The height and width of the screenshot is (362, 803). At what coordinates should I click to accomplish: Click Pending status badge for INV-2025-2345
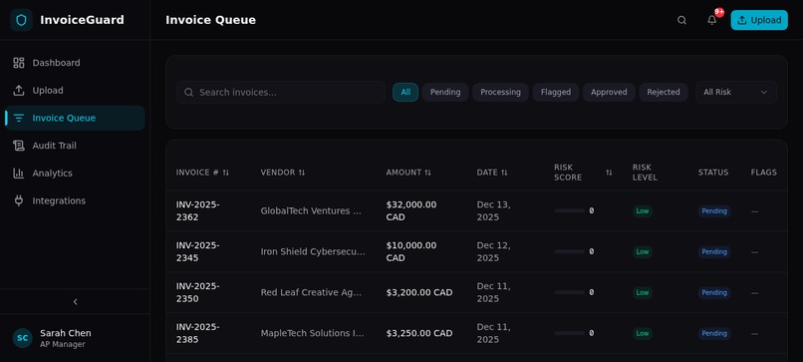pos(714,251)
